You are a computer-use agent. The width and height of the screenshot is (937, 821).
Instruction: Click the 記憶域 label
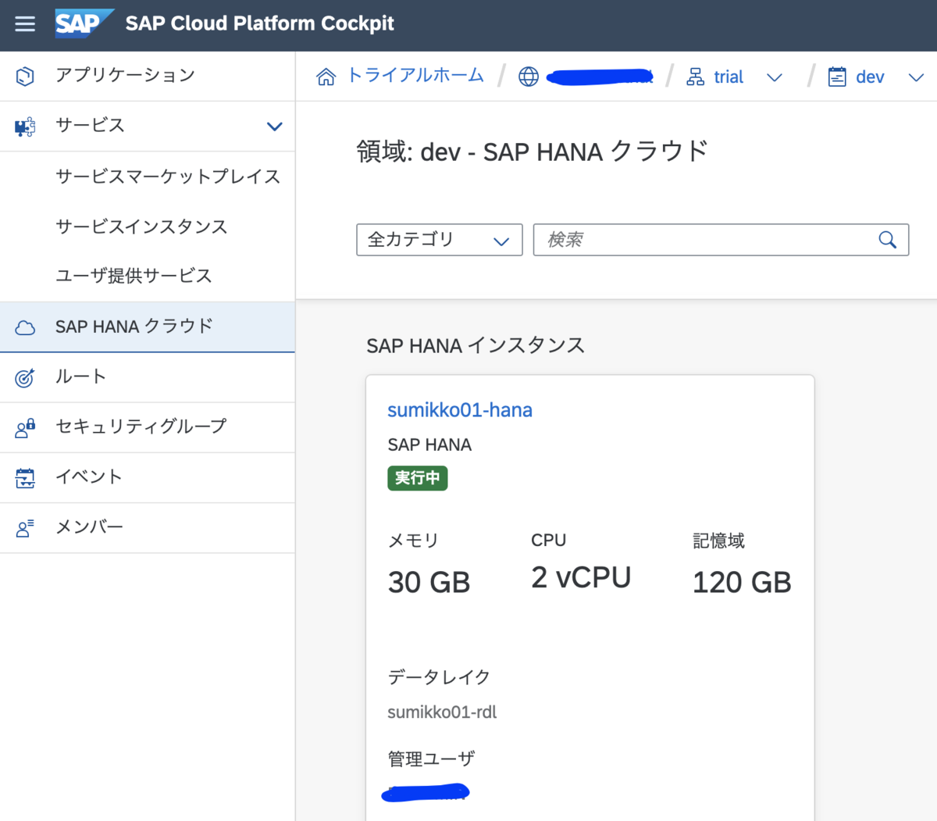[x=718, y=541]
